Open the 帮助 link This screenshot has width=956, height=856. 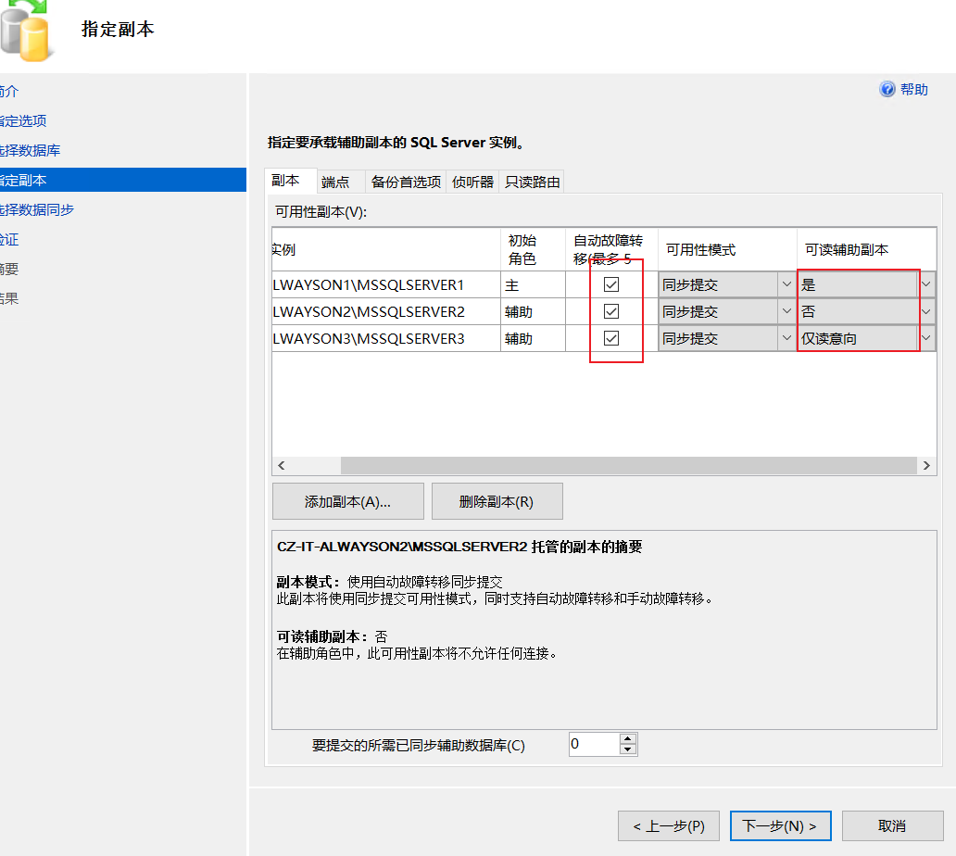(914, 90)
